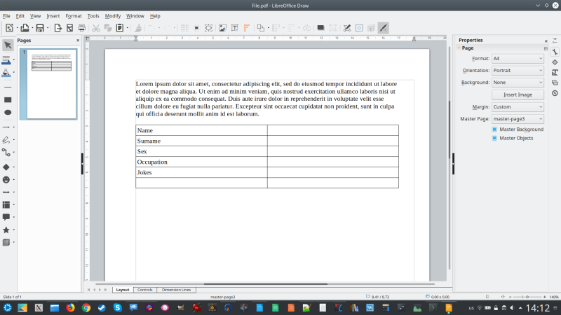This screenshot has width=561, height=315.
Task: Open the Background dropdown
Action: click(x=518, y=83)
